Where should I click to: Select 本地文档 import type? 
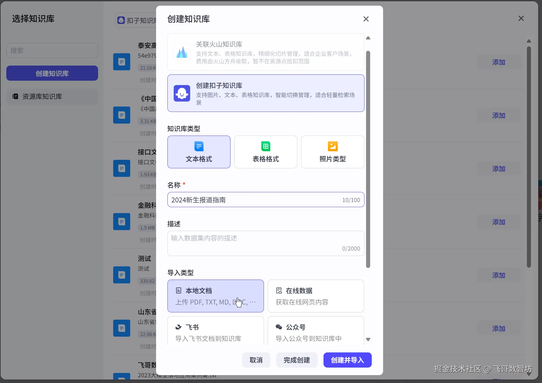pos(216,296)
